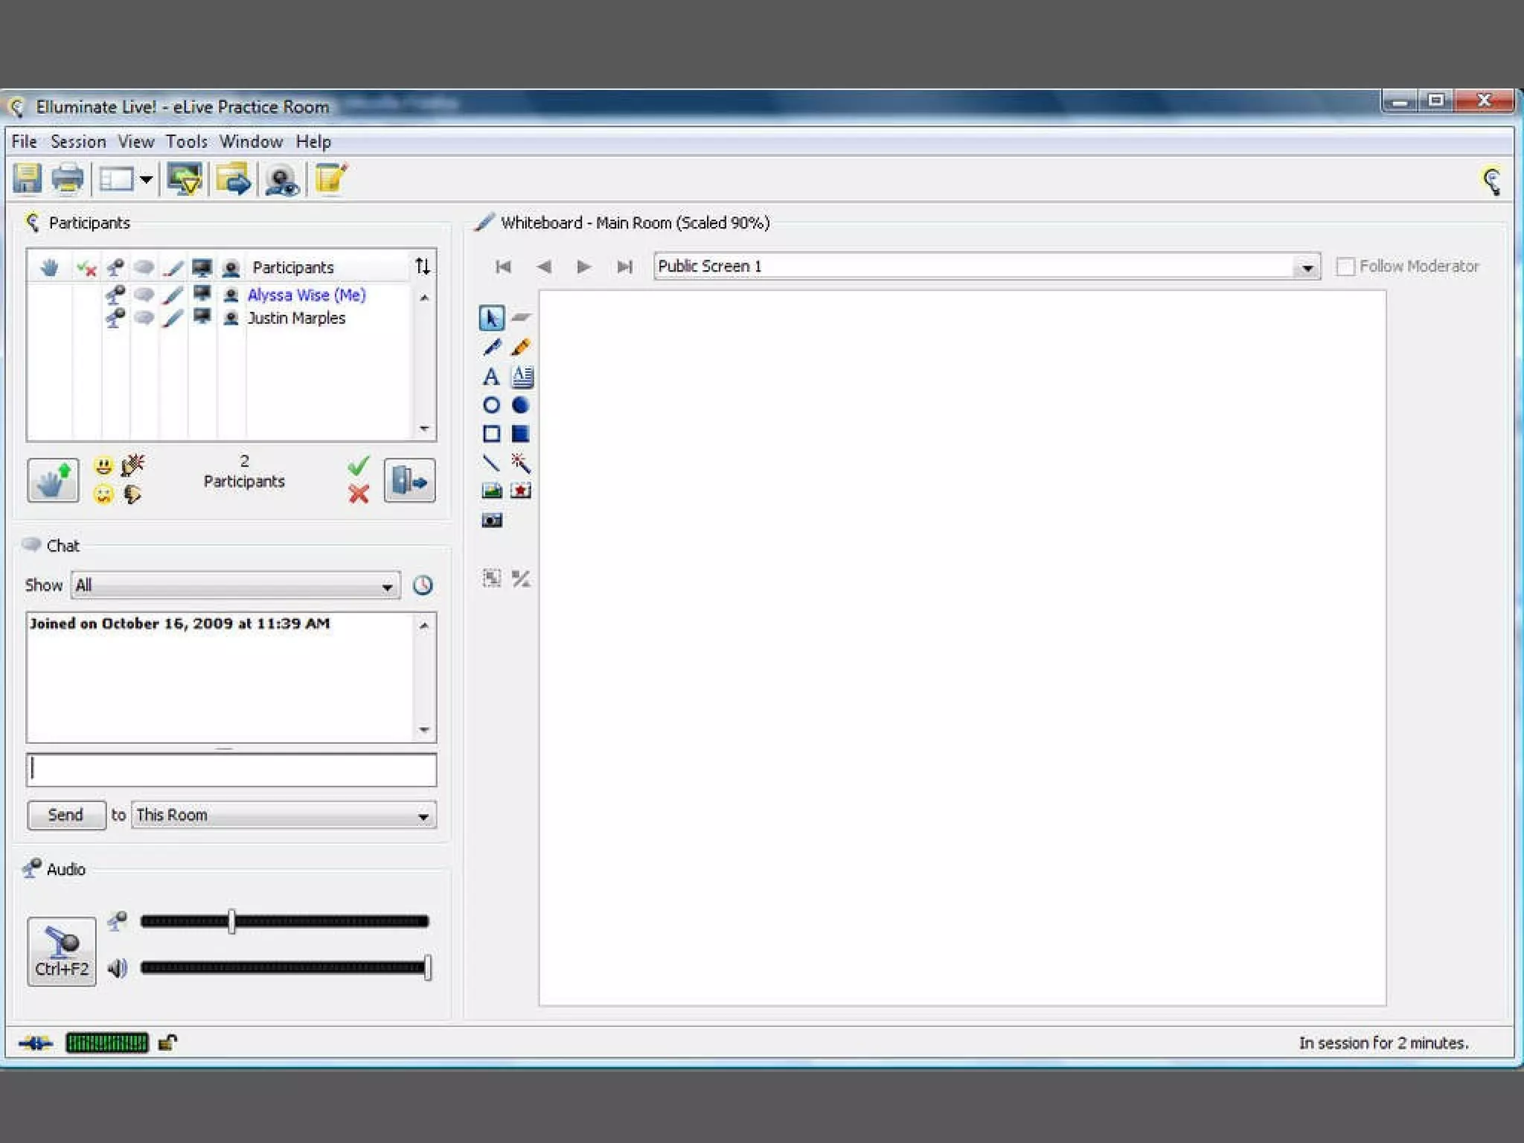
Task: Enable Follow Moderator checkbox
Action: (1345, 266)
